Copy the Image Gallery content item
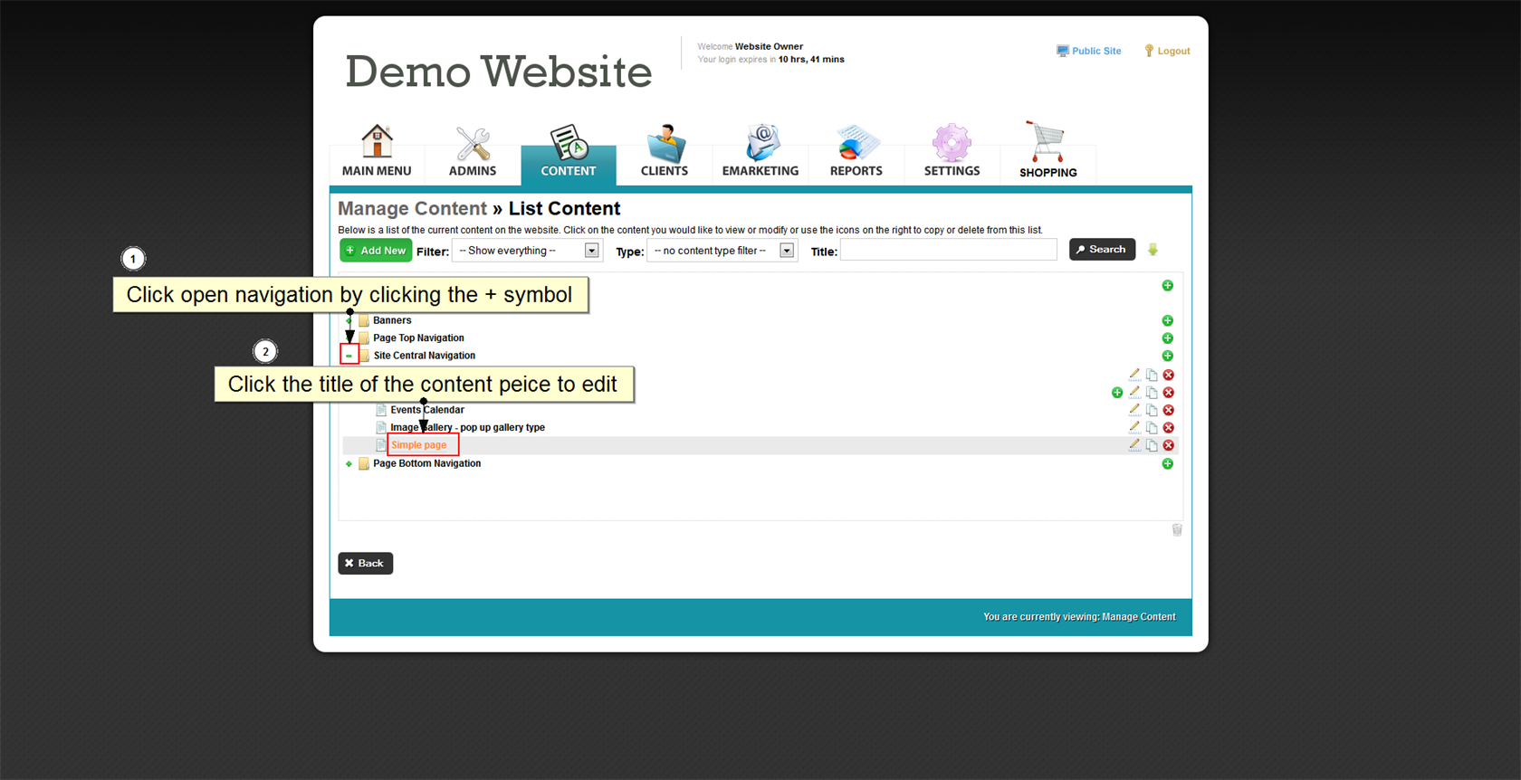 1152,427
